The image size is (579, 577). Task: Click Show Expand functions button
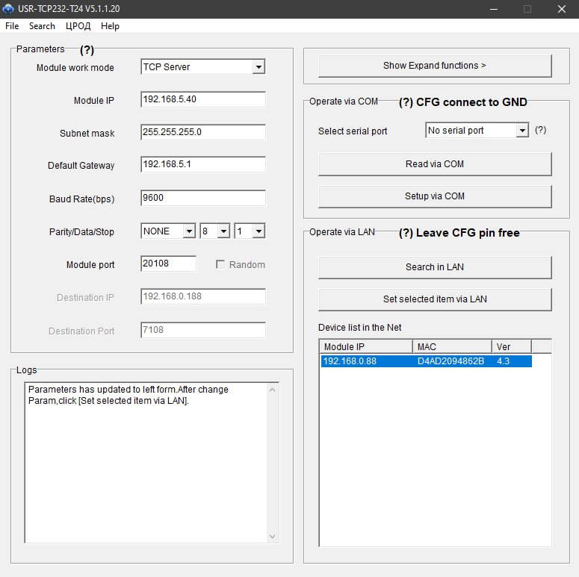434,66
